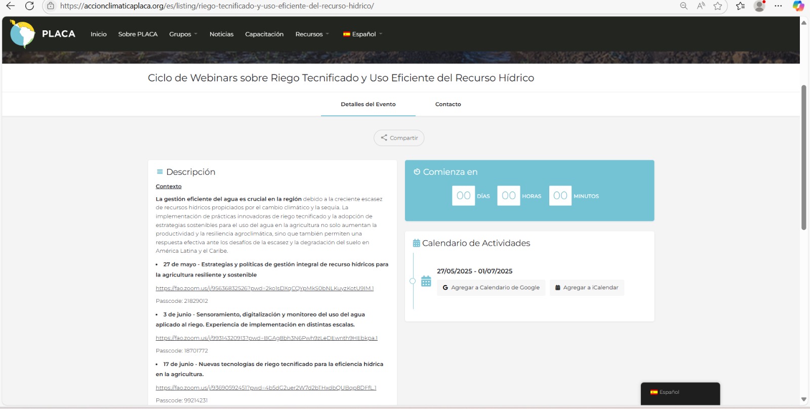Switch to the Contacto tab
This screenshot has width=810, height=409.
(448, 104)
